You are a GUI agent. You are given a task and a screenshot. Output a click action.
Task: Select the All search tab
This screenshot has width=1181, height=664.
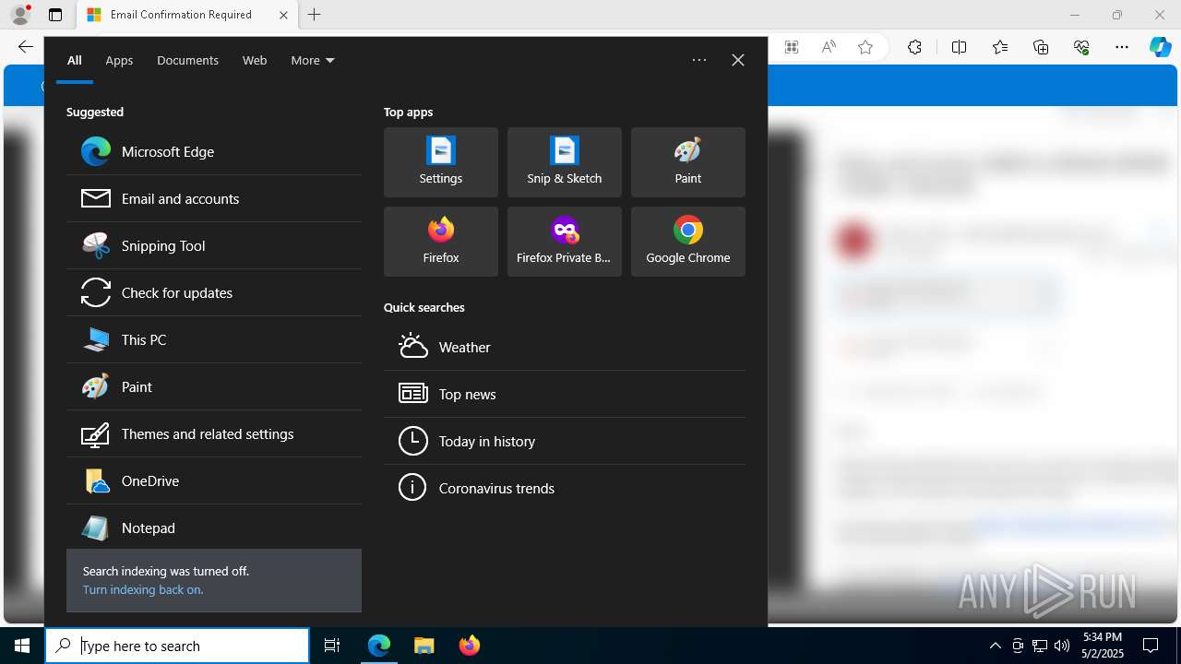pos(75,60)
